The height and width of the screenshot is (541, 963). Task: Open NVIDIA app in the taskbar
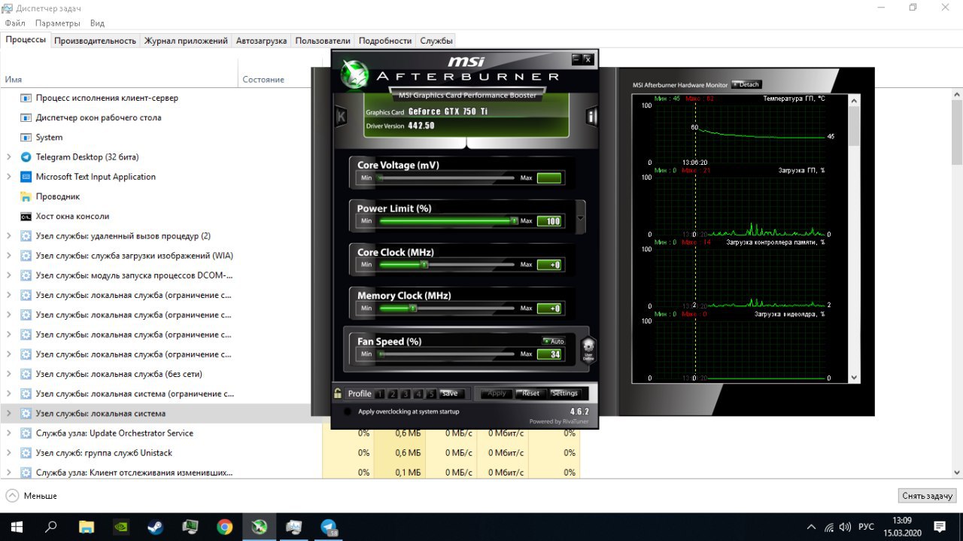tap(121, 527)
